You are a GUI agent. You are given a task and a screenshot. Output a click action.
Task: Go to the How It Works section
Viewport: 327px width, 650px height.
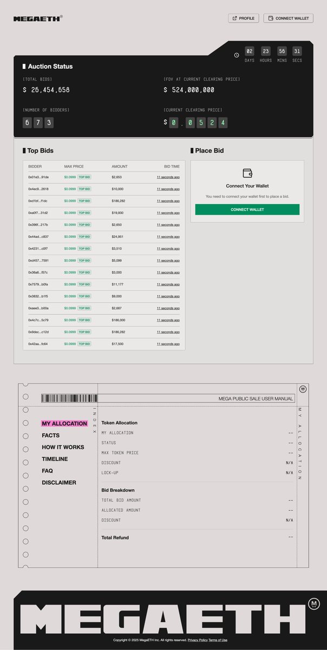click(x=63, y=447)
